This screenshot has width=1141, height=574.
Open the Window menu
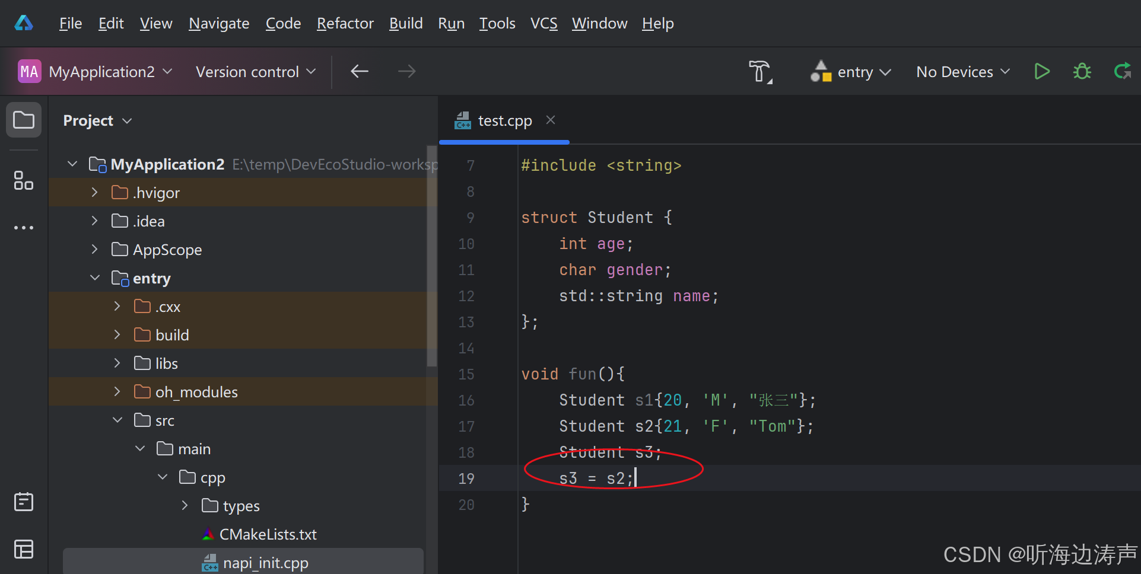[x=599, y=23]
